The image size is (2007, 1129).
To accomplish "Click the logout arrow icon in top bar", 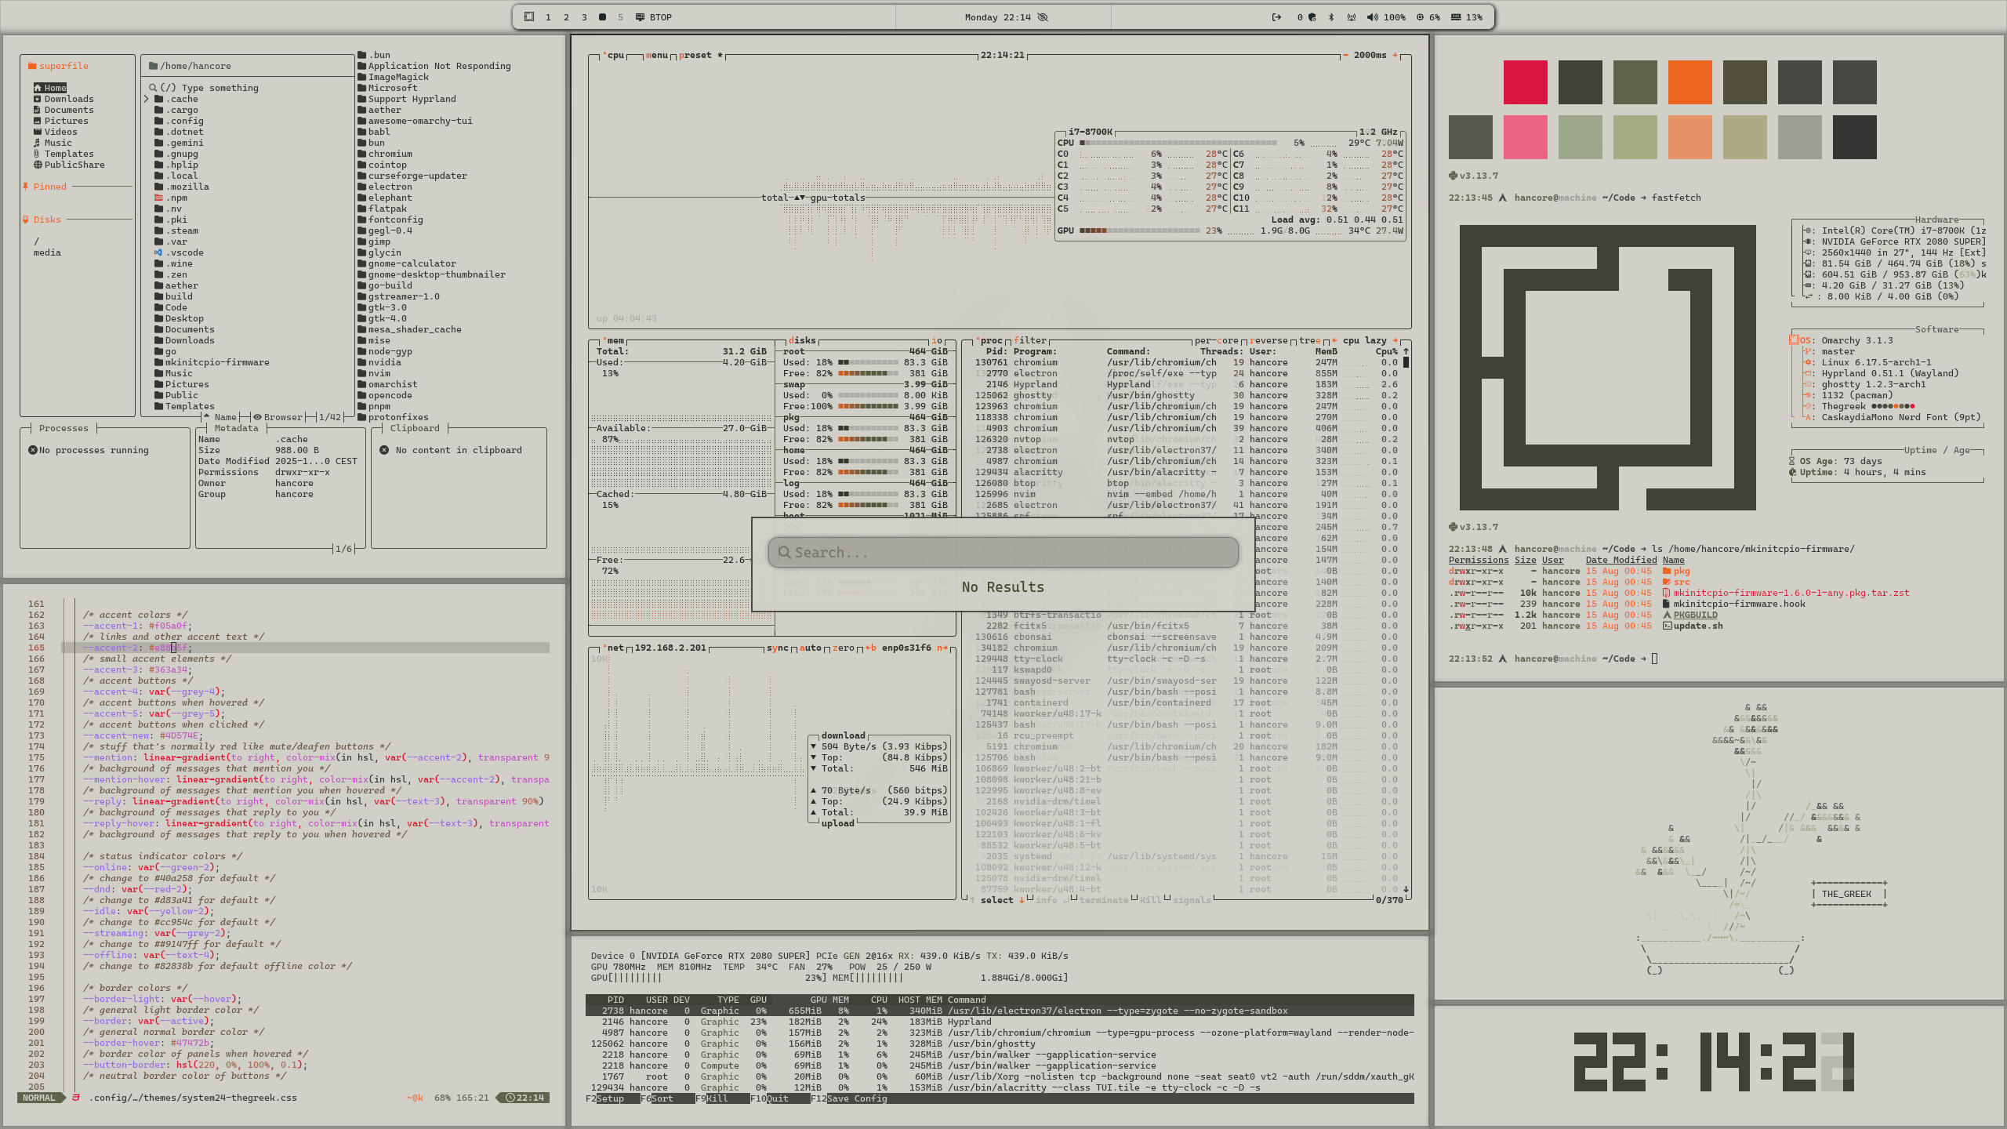I will point(1276,17).
